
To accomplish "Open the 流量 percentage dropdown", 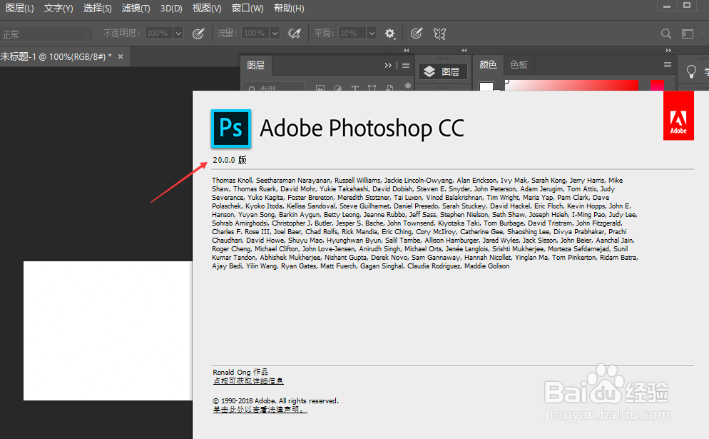I will click(275, 33).
